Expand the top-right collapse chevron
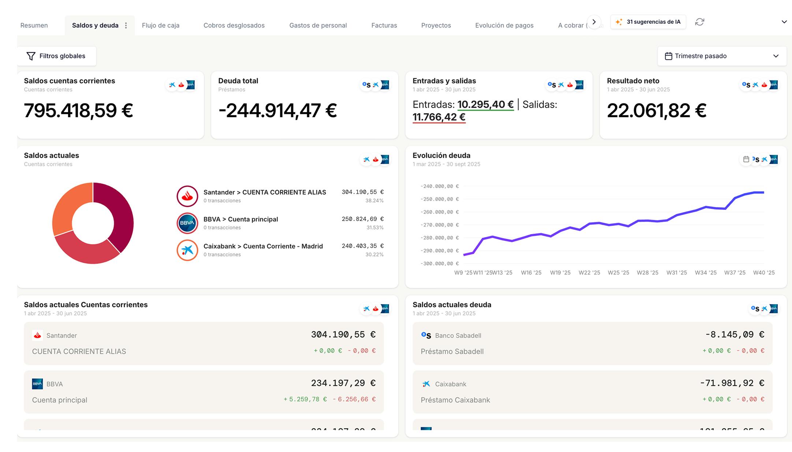Screen dimensions: 792x452 click(784, 22)
